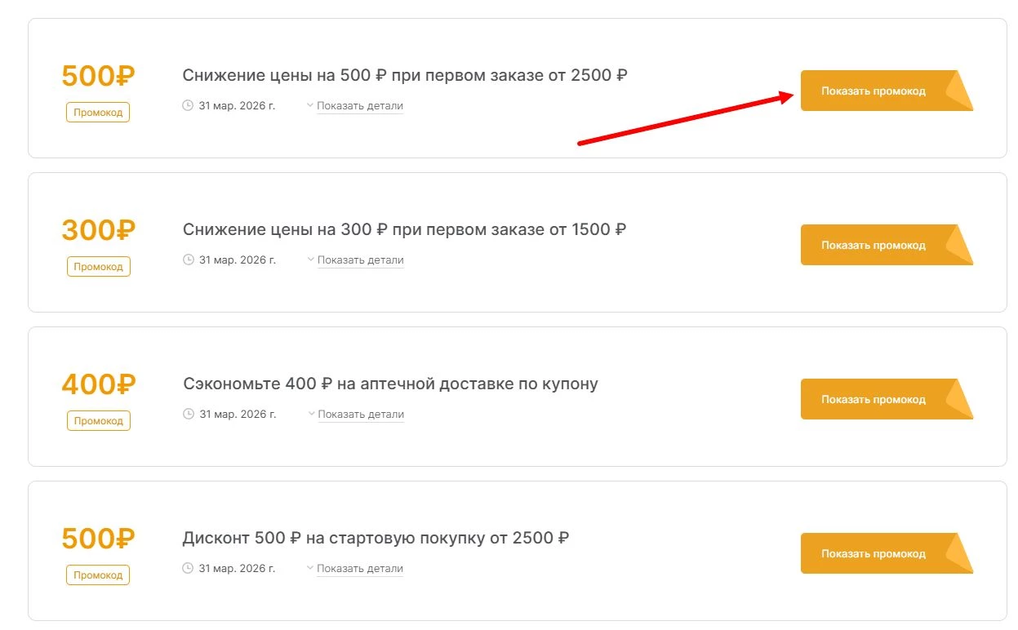Show promo code for 500 ₽ starter purchase discount

pos(874,553)
